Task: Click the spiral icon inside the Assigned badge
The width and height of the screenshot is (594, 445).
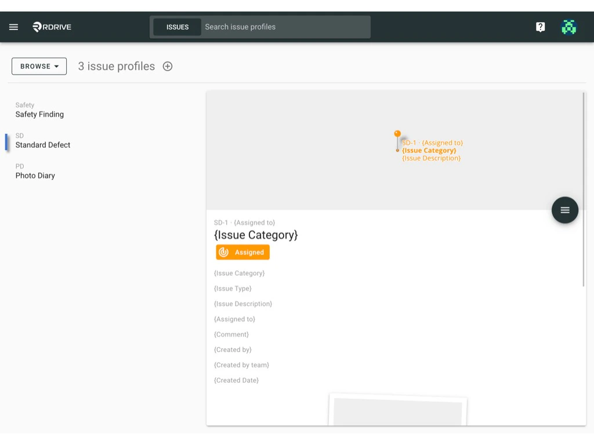Action: 223,252
